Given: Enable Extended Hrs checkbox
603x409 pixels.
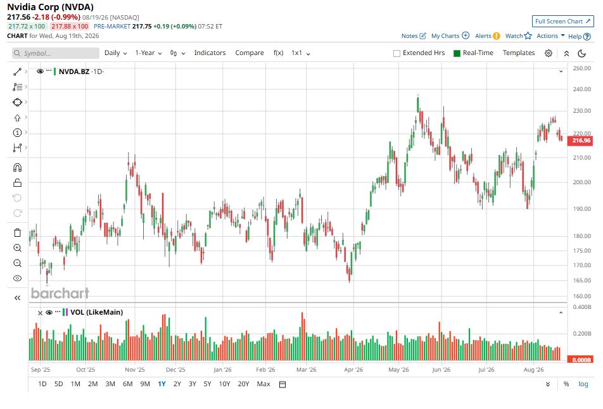Looking at the screenshot, I should click(x=397, y=53).
